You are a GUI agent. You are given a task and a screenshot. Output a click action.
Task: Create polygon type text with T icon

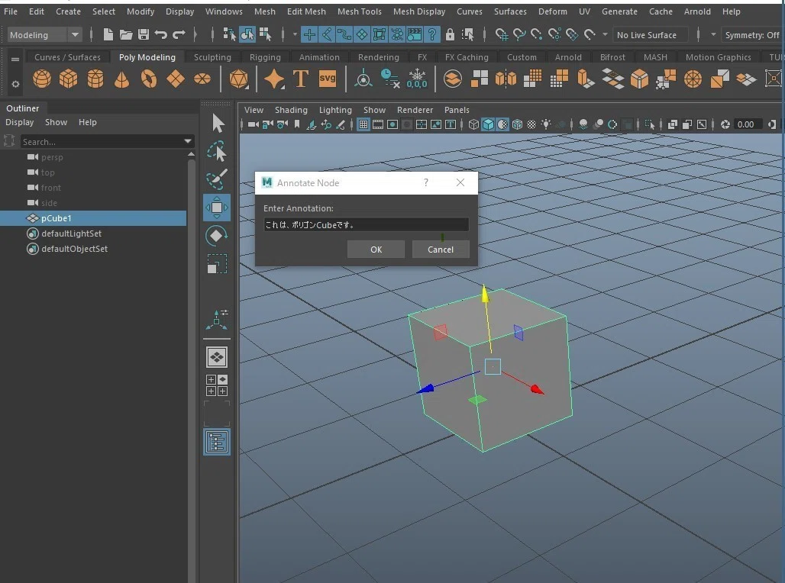(300, 79)
